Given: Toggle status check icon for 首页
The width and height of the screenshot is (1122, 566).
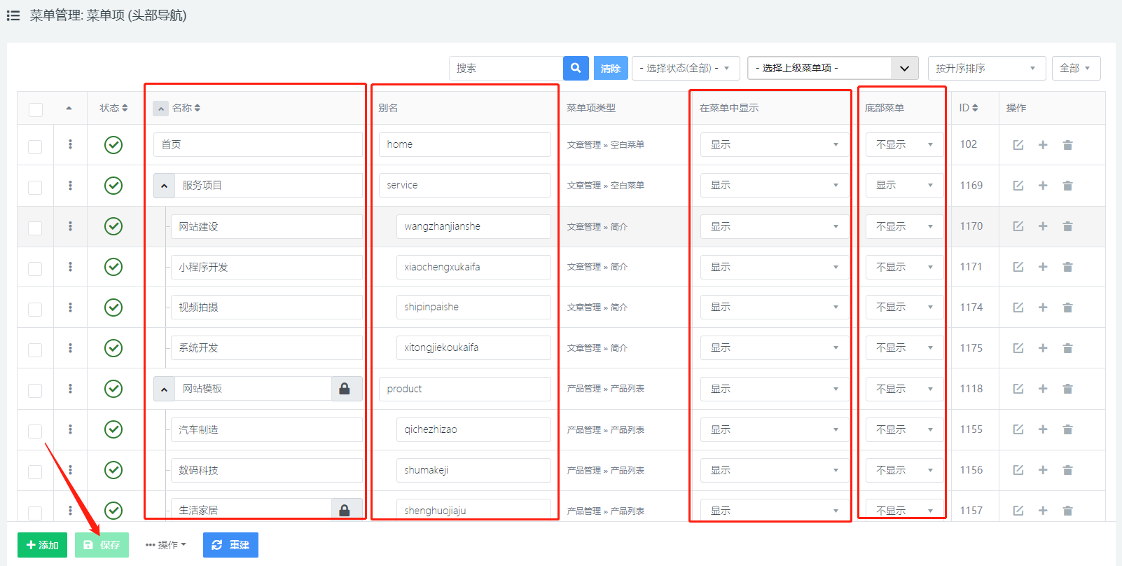Looking at the screenshot, I should [x=113, y=145].
